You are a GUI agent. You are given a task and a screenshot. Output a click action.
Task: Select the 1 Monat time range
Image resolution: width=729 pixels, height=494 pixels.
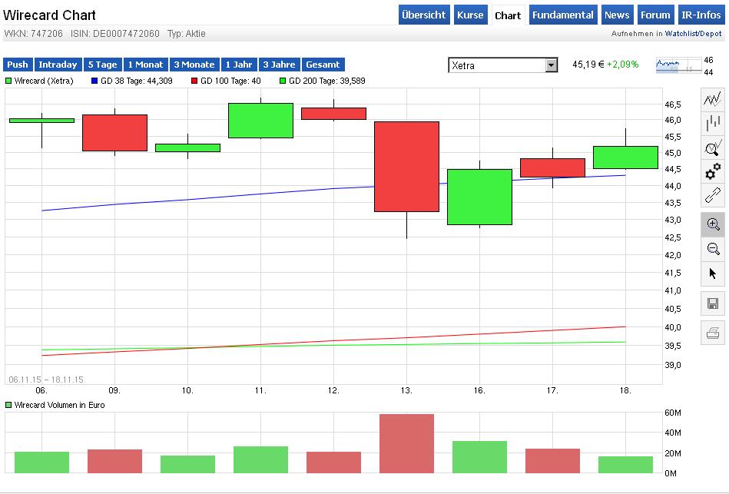click(145, 65)
